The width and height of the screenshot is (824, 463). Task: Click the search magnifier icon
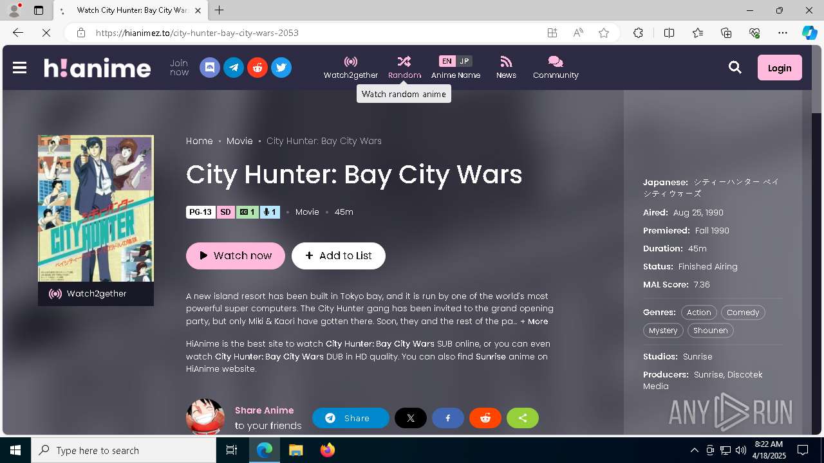[x=735, y=68]
